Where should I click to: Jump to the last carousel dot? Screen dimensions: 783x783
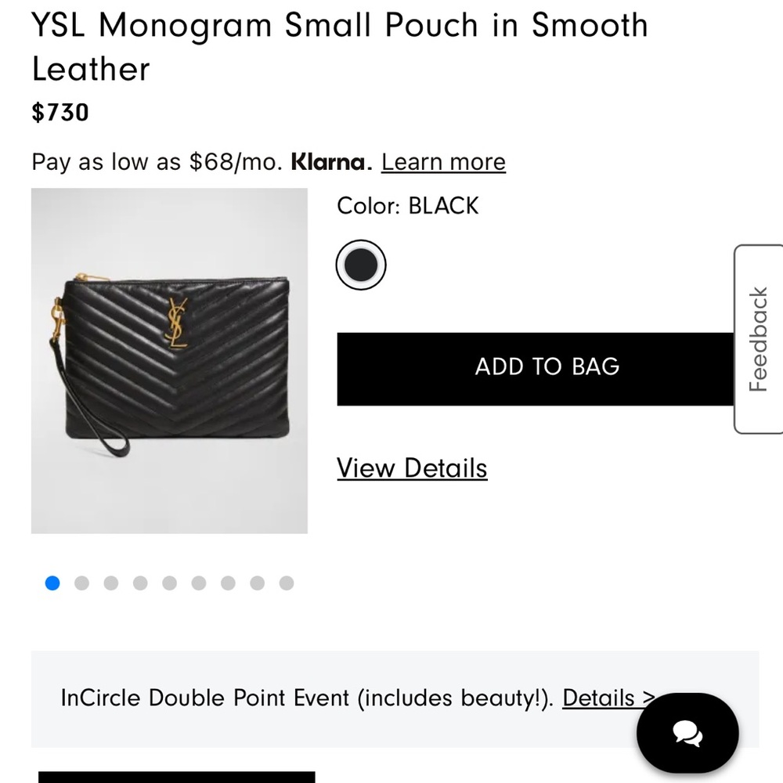(x=287, y=583)
